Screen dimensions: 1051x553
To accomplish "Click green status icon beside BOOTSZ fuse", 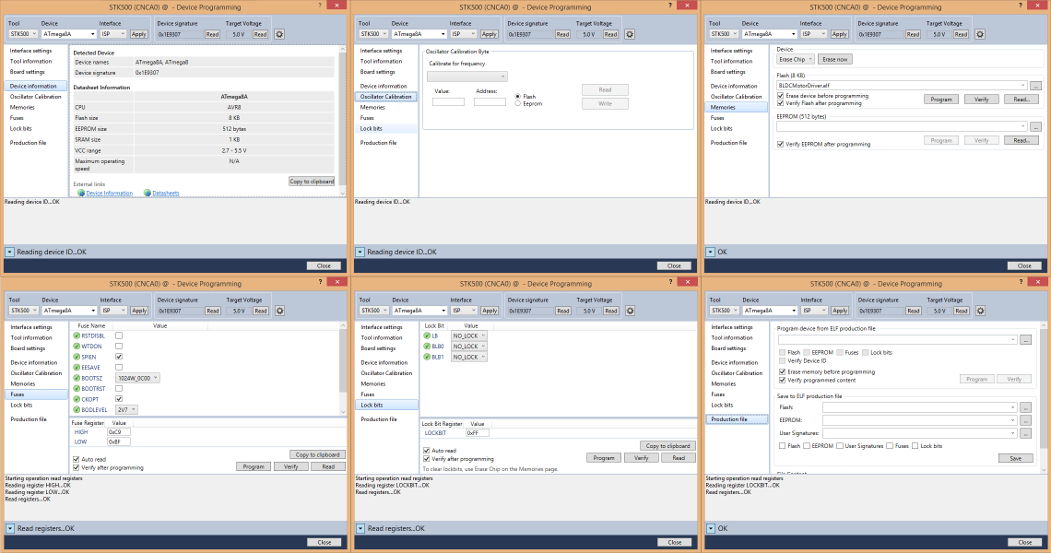I will 77,378.
